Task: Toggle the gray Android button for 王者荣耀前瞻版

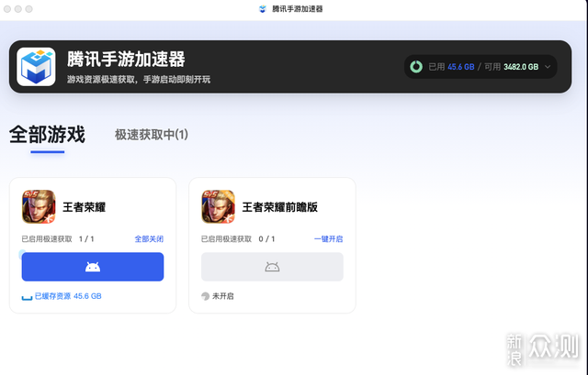Action: pos(272,267)
